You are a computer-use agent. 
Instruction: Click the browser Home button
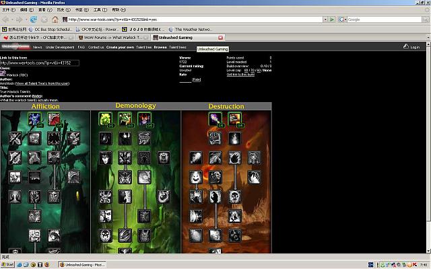[55, 20]
